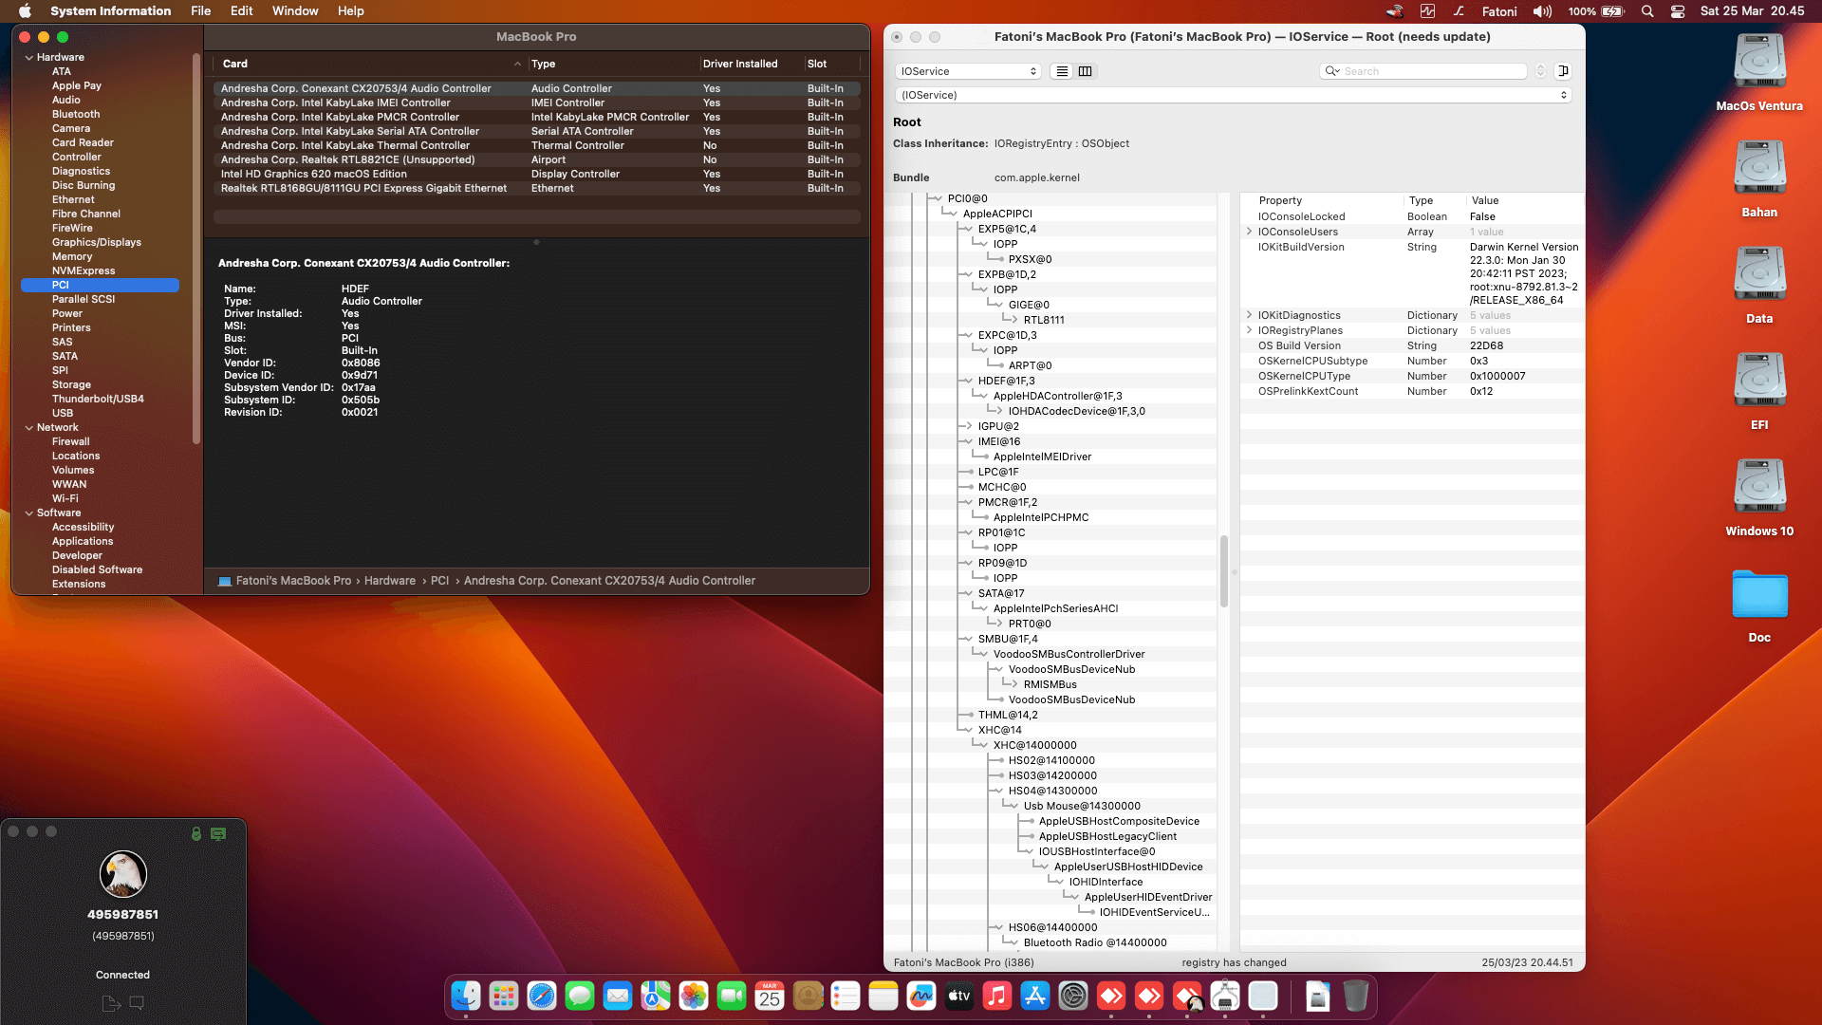Open System Settings from the Dock
The width and height of the screenshot is (1822, 1025).
pyautogui.click(x=1072, y=997)
